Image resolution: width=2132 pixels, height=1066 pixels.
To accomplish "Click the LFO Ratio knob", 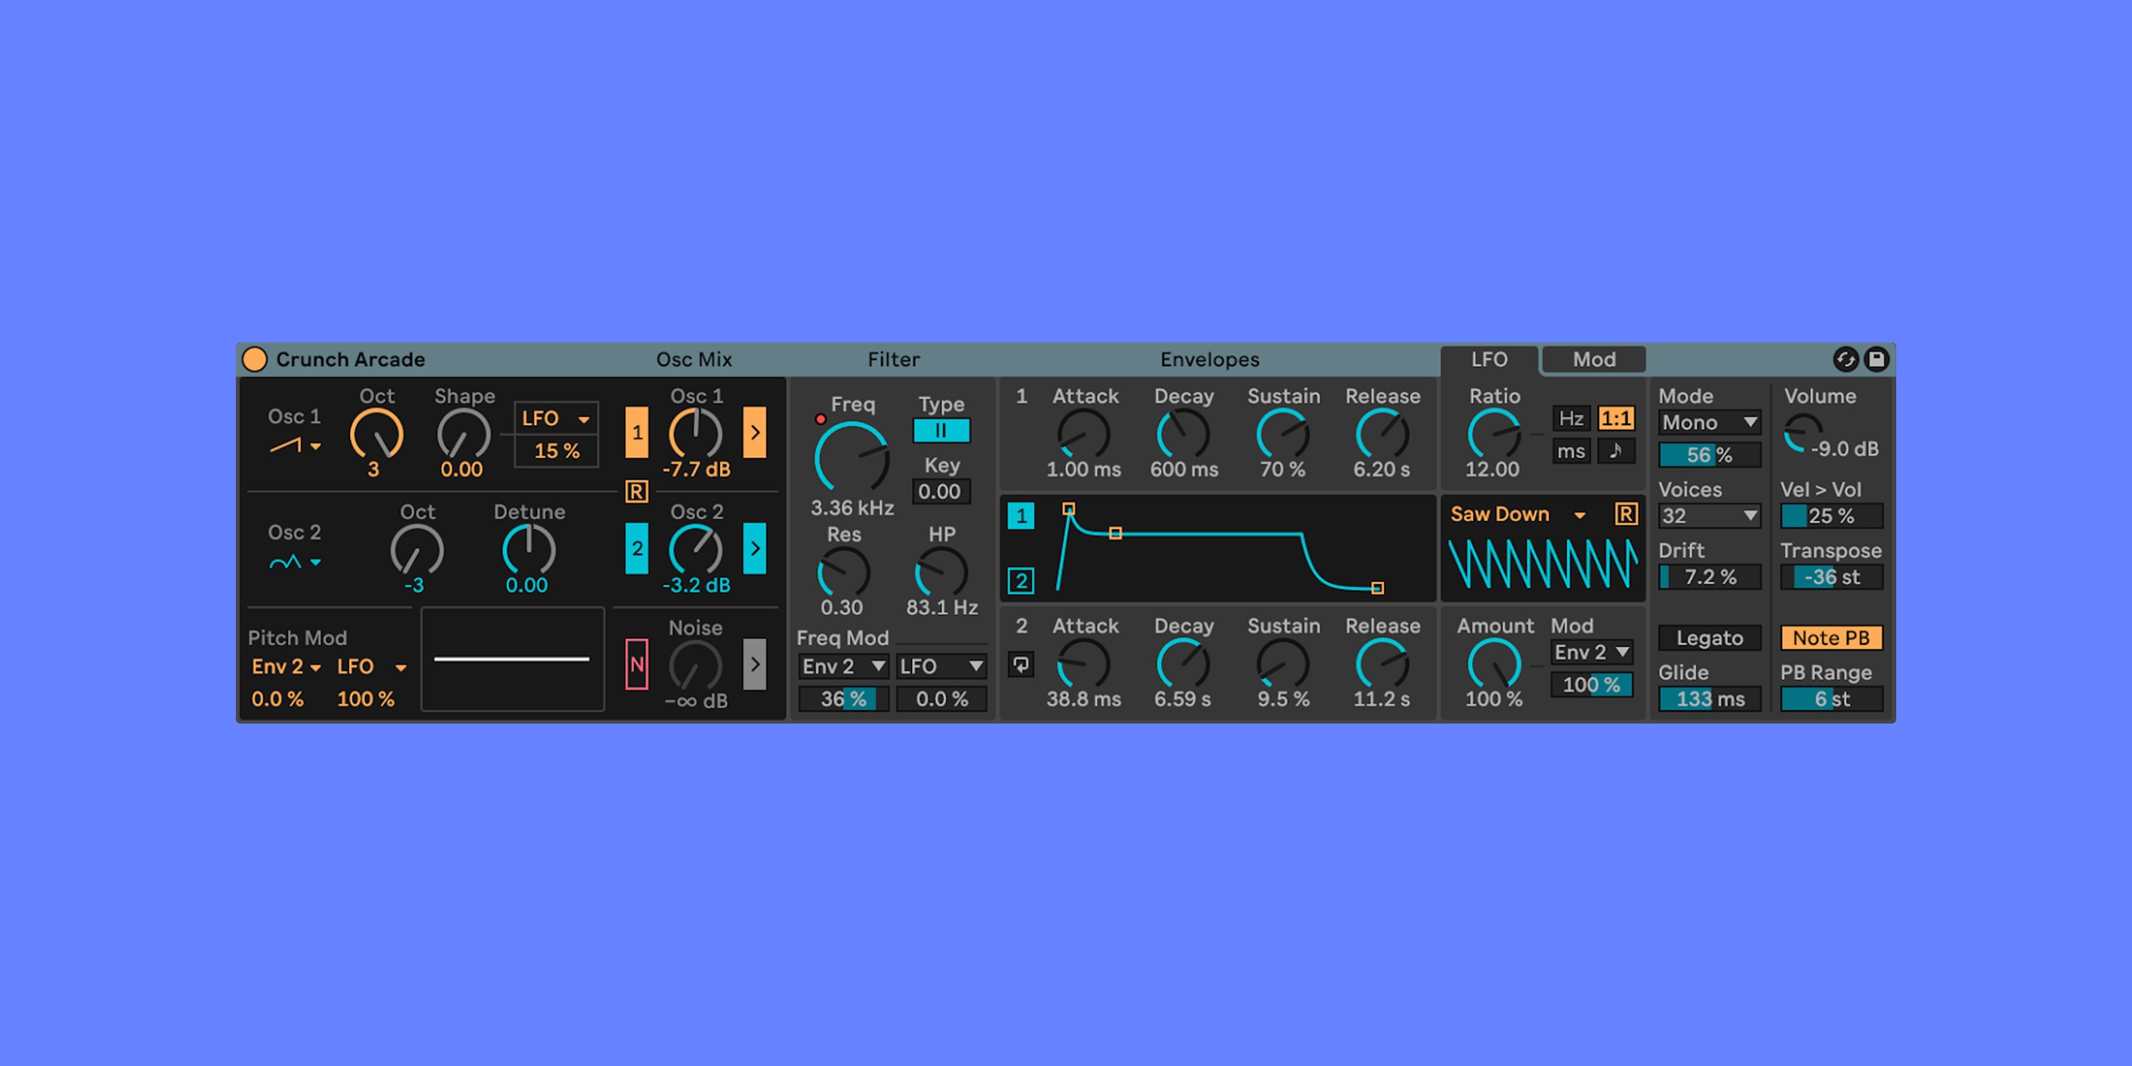I will 1494,434.
